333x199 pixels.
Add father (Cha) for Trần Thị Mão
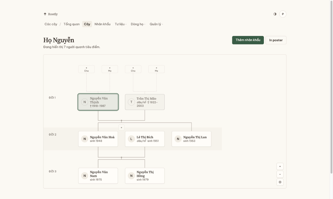tap(133, 69)
